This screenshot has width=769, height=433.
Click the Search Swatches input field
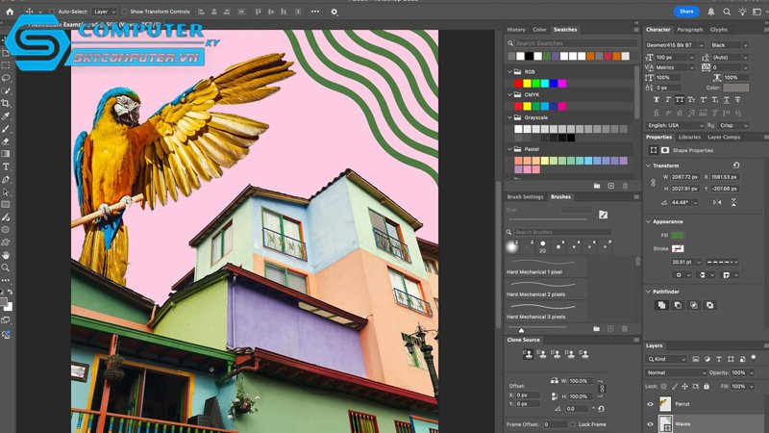tap(573, 43)
